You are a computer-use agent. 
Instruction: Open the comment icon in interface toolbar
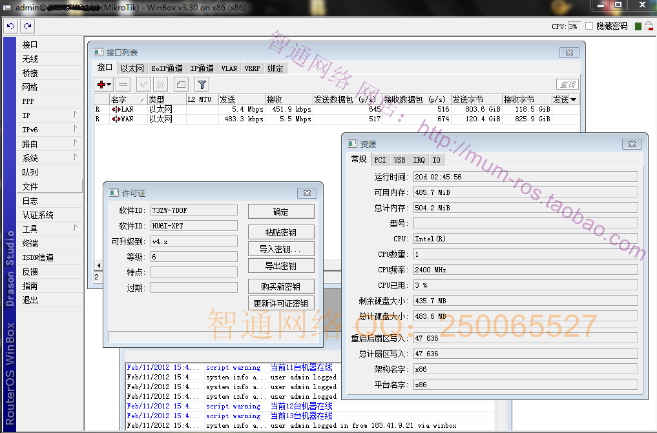[x=181, y=85]
